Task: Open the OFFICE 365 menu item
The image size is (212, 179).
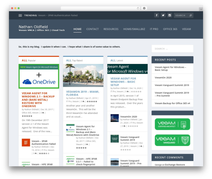Action: (x=170, y=29)
